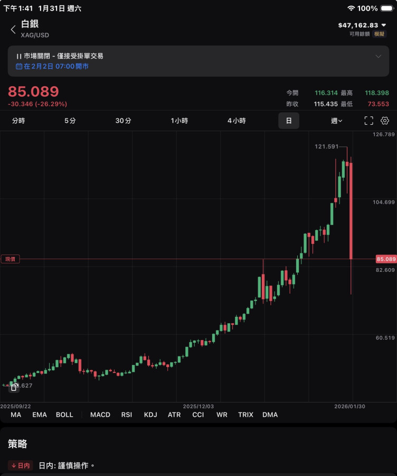This screenshot has width=397, height=476.
Task: Tap the pause icon beside 市場關閉
Action: (19, 56)
